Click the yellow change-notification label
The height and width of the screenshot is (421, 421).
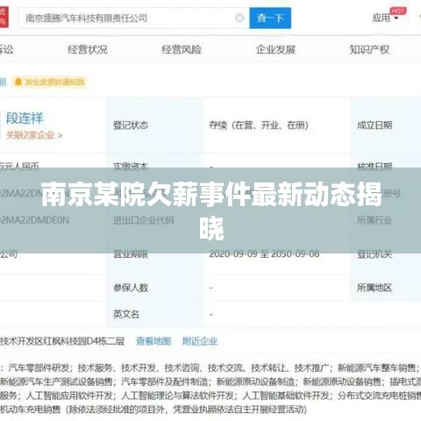[50, 82]
